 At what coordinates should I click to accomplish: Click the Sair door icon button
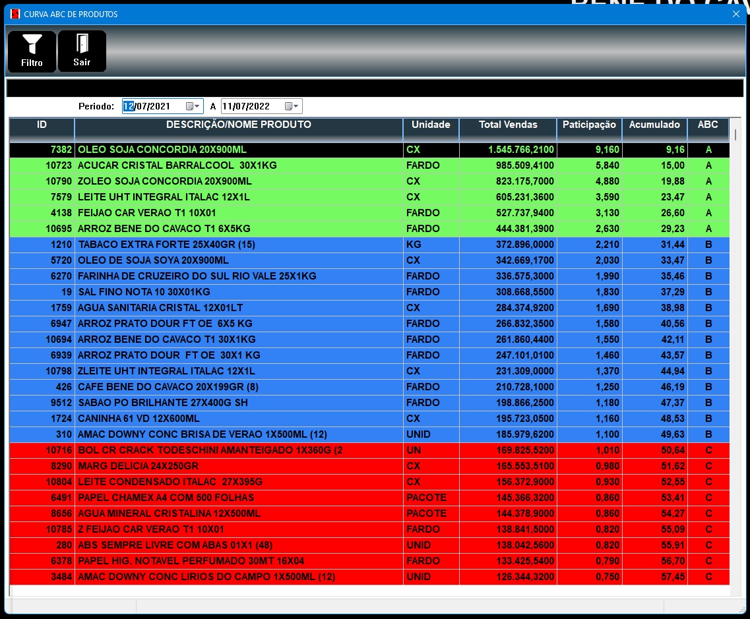click(82, 51)
